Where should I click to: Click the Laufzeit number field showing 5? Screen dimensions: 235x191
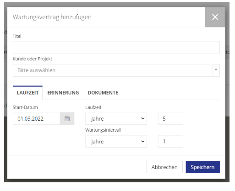(x=170, y=118)
